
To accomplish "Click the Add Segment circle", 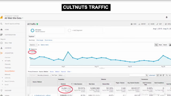I will [x=69, y=30].
